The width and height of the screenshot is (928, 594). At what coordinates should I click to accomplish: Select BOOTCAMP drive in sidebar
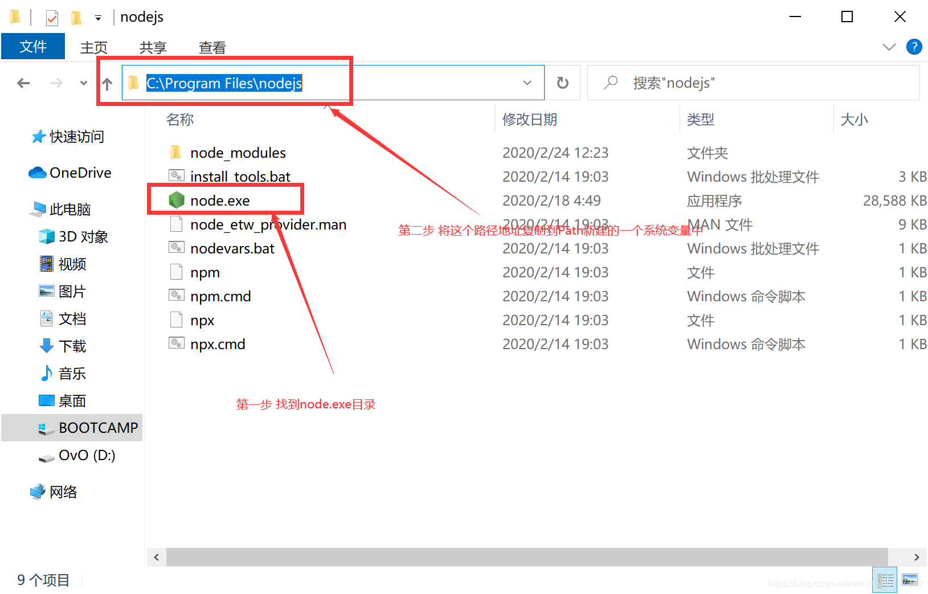[x=72, y=428]
